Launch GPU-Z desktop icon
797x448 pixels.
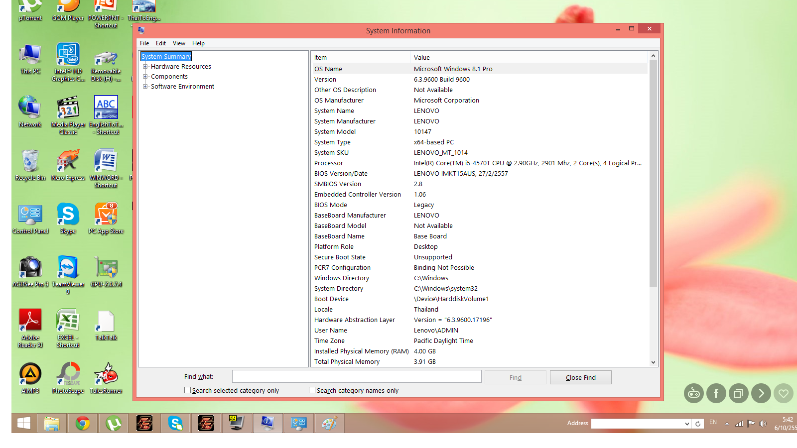pyautogui.click(x=106, y=268)
